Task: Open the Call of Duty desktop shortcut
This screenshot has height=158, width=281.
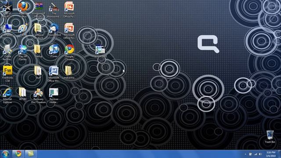Action: pyautogui.click(x=7, y=7)
